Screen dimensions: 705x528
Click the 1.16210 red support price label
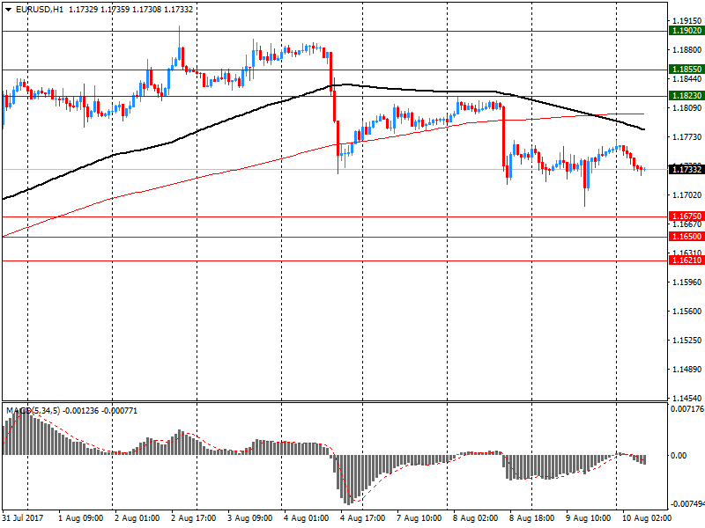point(686,260)
